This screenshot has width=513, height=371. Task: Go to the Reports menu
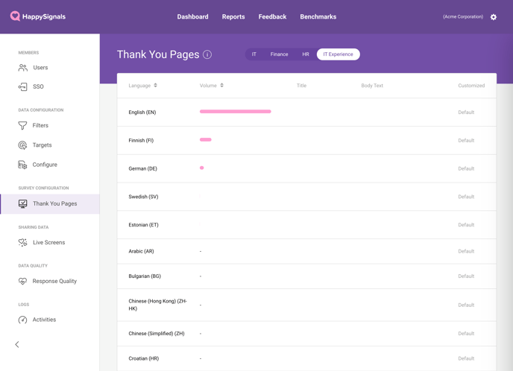click(233, 16)
